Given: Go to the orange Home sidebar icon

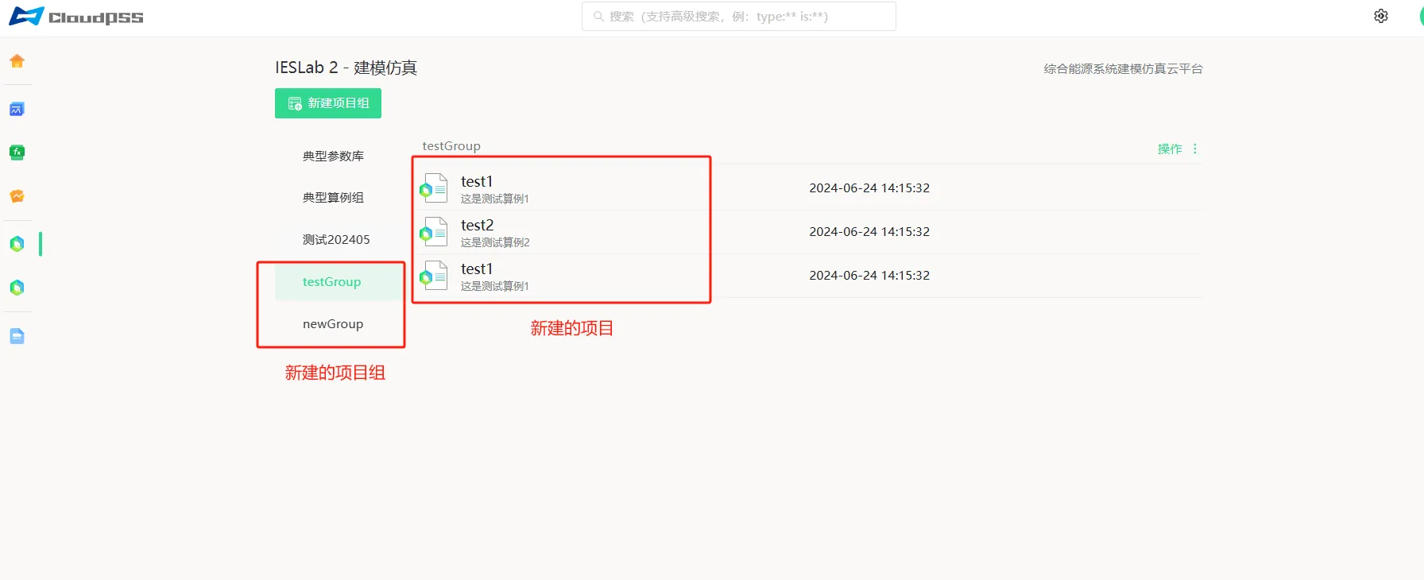Looking at the screenshot, I should click(x=17, y=61).
